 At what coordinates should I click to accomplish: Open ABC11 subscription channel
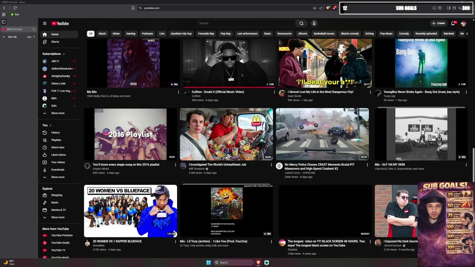(x=59, y=61)
